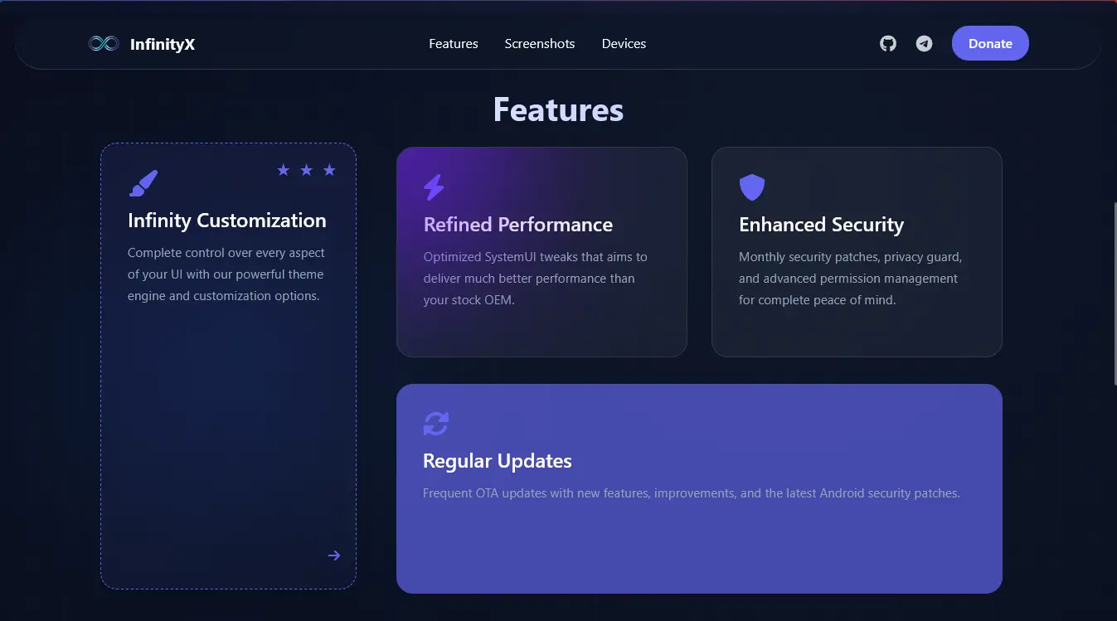Go to the Features nav item
The image size is (1117, 621).
pos(454,44)
